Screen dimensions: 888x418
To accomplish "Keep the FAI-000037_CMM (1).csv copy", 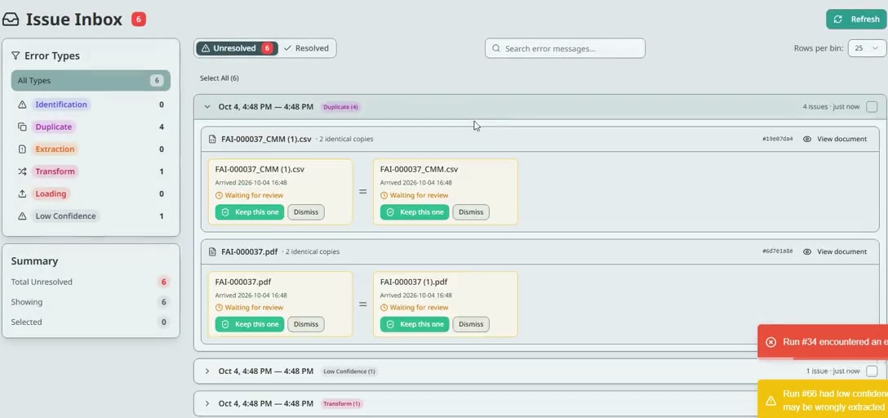I will coord(250,211).
